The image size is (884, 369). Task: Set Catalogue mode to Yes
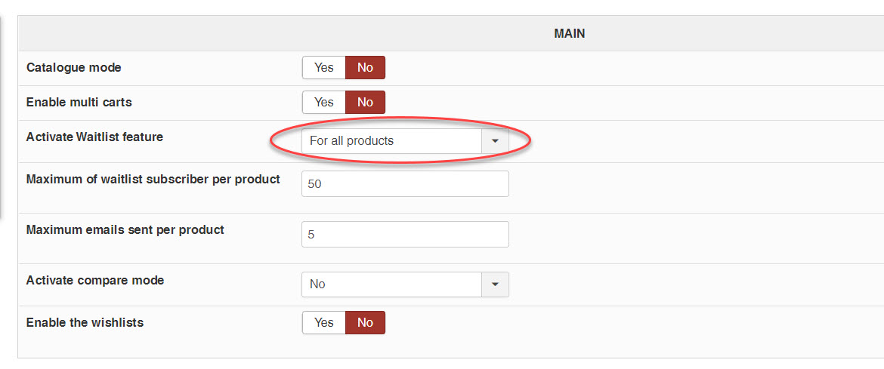pos(323,68)
